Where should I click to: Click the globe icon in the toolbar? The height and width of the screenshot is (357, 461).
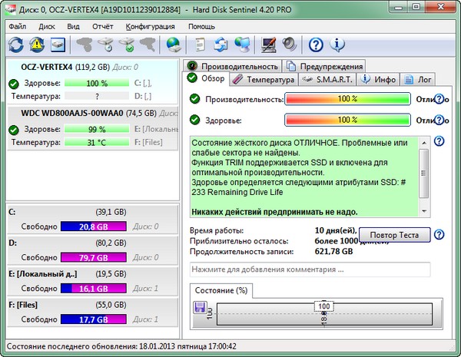point(174,45)
